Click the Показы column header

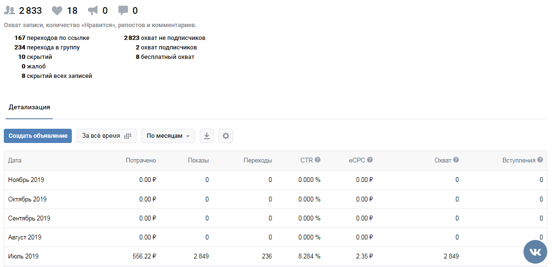pos(198,161)
